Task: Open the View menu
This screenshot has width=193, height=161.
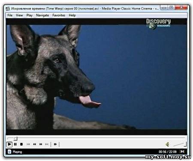Action: [x=19, y=15]
